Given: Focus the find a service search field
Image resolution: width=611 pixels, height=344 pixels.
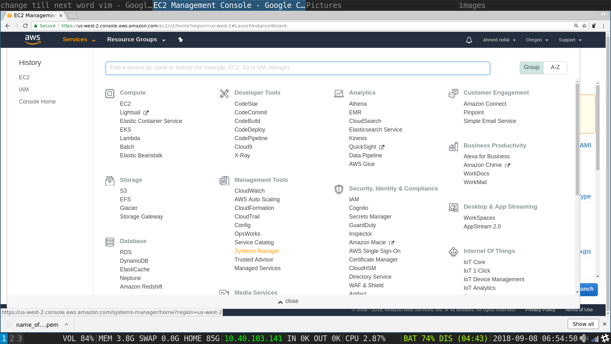Looking at the screenshot, I should click(298, 68).
